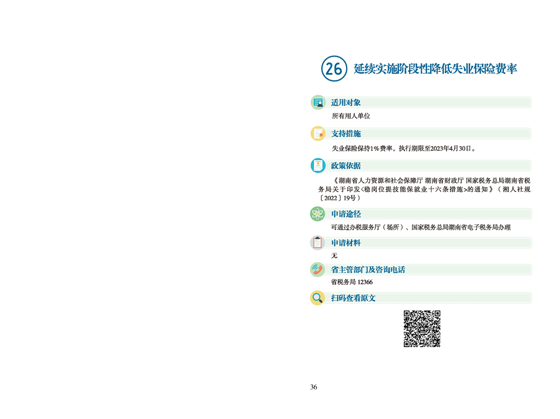This screenshot has height=419, width=560.
Task: Click the 政策依据 heading
Action: point(346,166)
